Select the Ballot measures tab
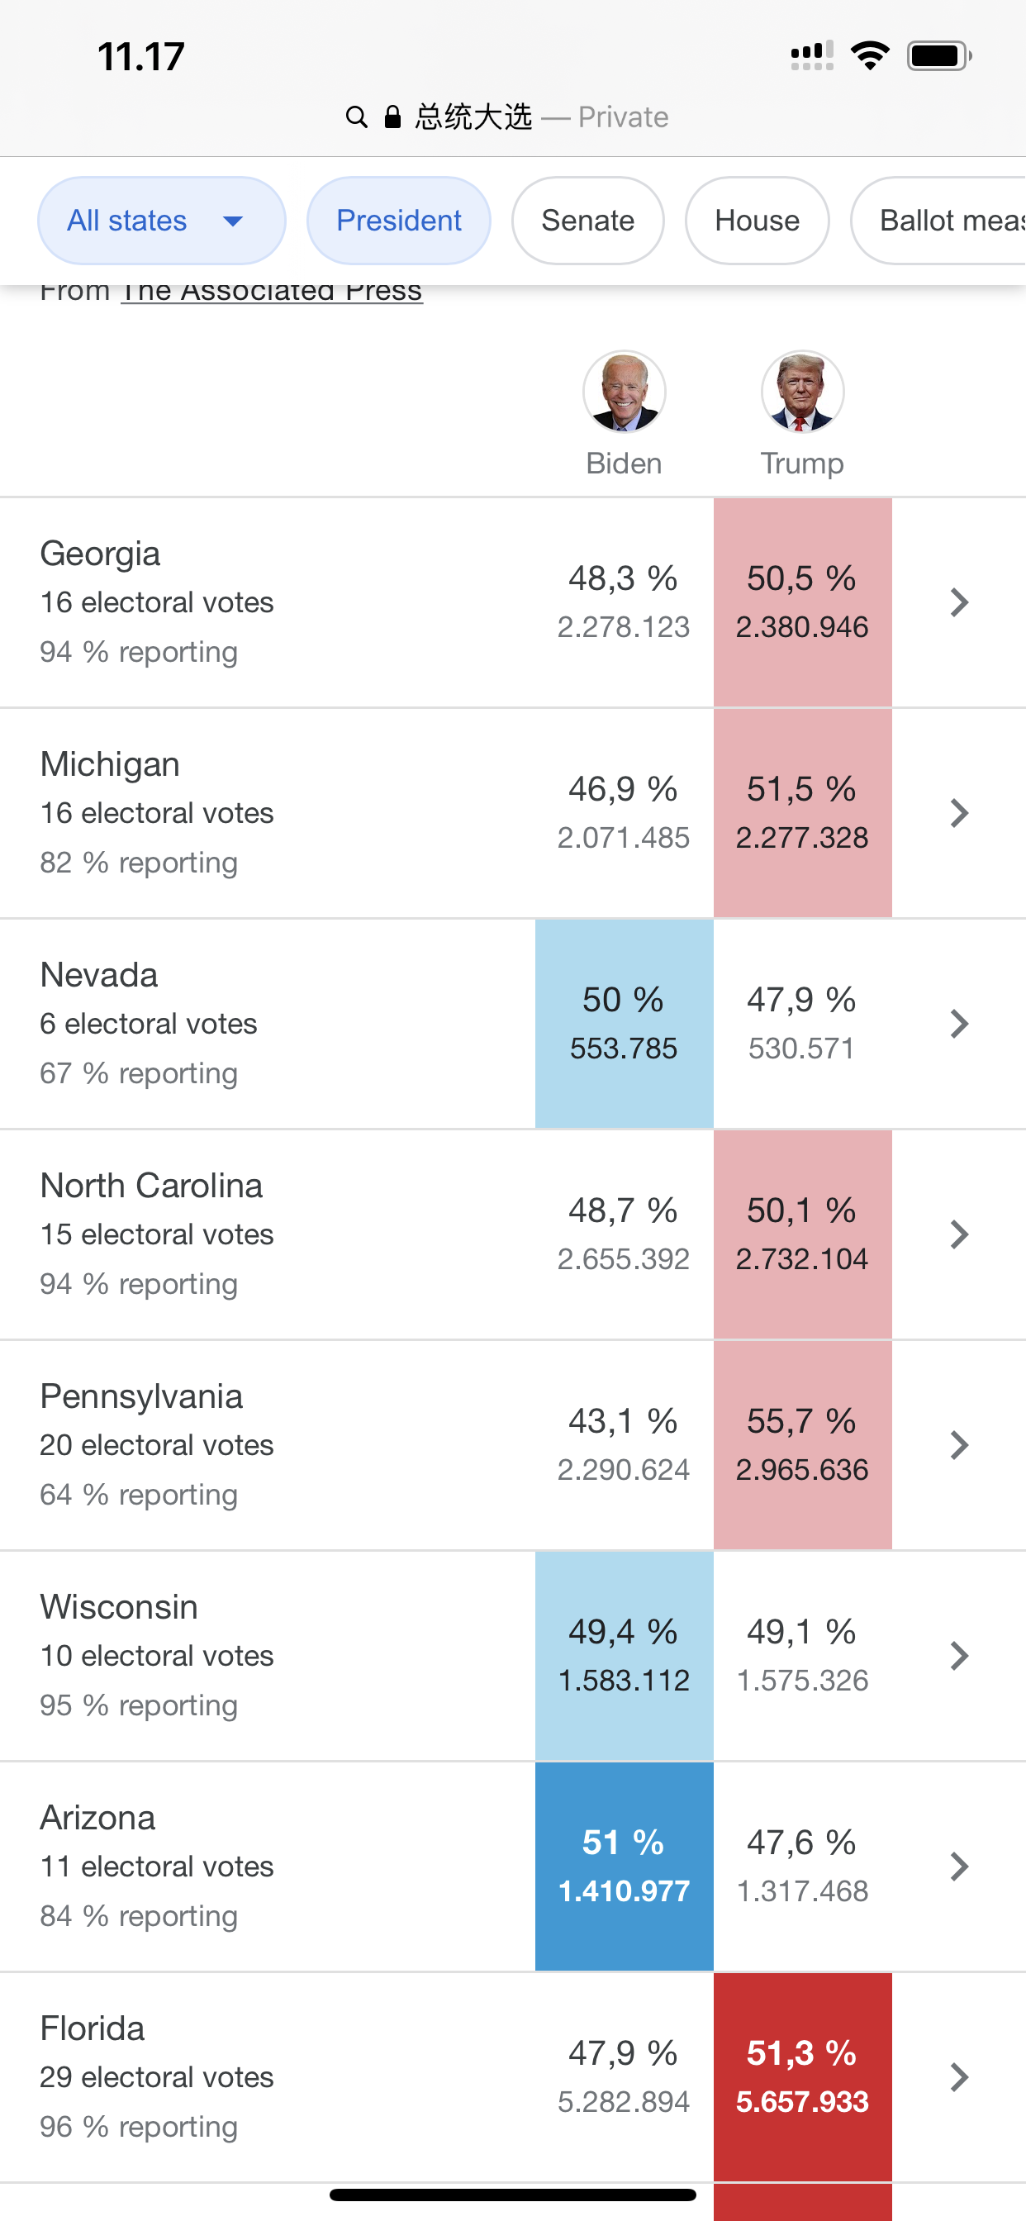Image resolution: width=1026 pixels, height=2221 pixels. (x=944, y=221)
